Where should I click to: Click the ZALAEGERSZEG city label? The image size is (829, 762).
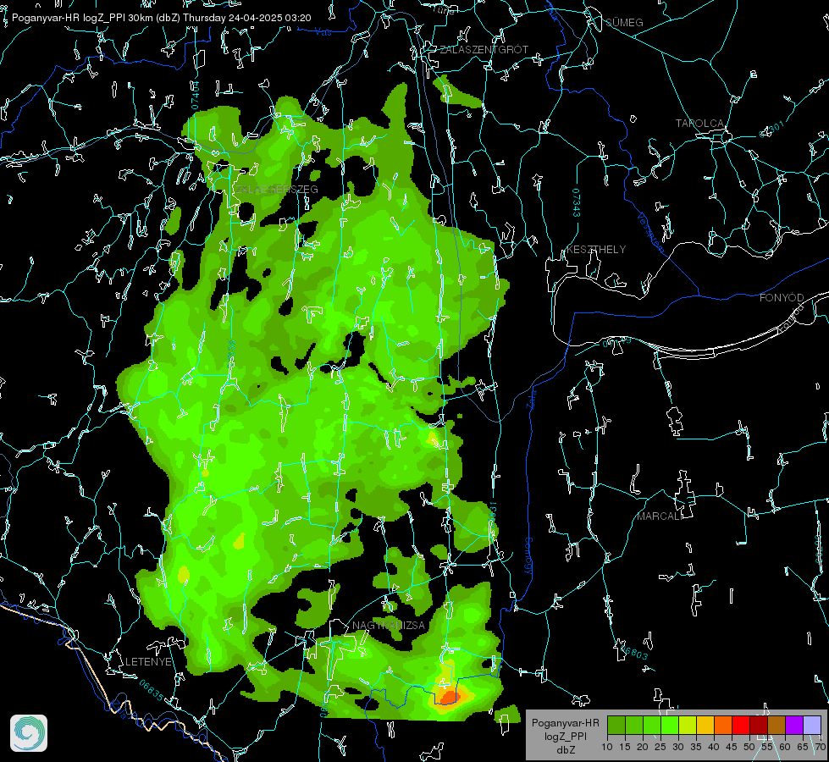pos(277,190)
